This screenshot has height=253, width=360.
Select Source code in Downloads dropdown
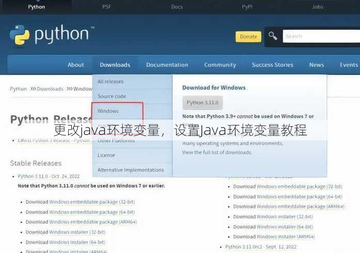tap(132, 96)
